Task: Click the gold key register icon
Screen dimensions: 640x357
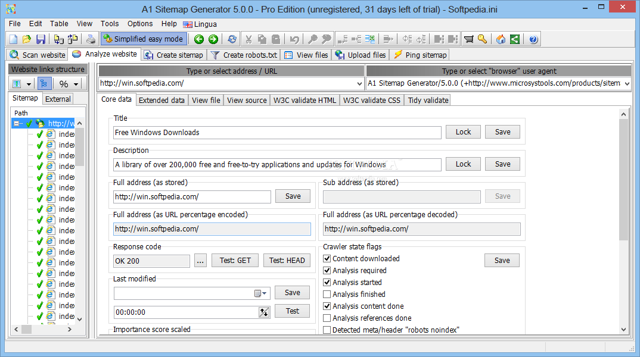Action: pos(482,39)
